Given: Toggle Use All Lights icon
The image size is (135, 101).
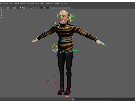Looking at the screenshot, I should coord(15,8).
